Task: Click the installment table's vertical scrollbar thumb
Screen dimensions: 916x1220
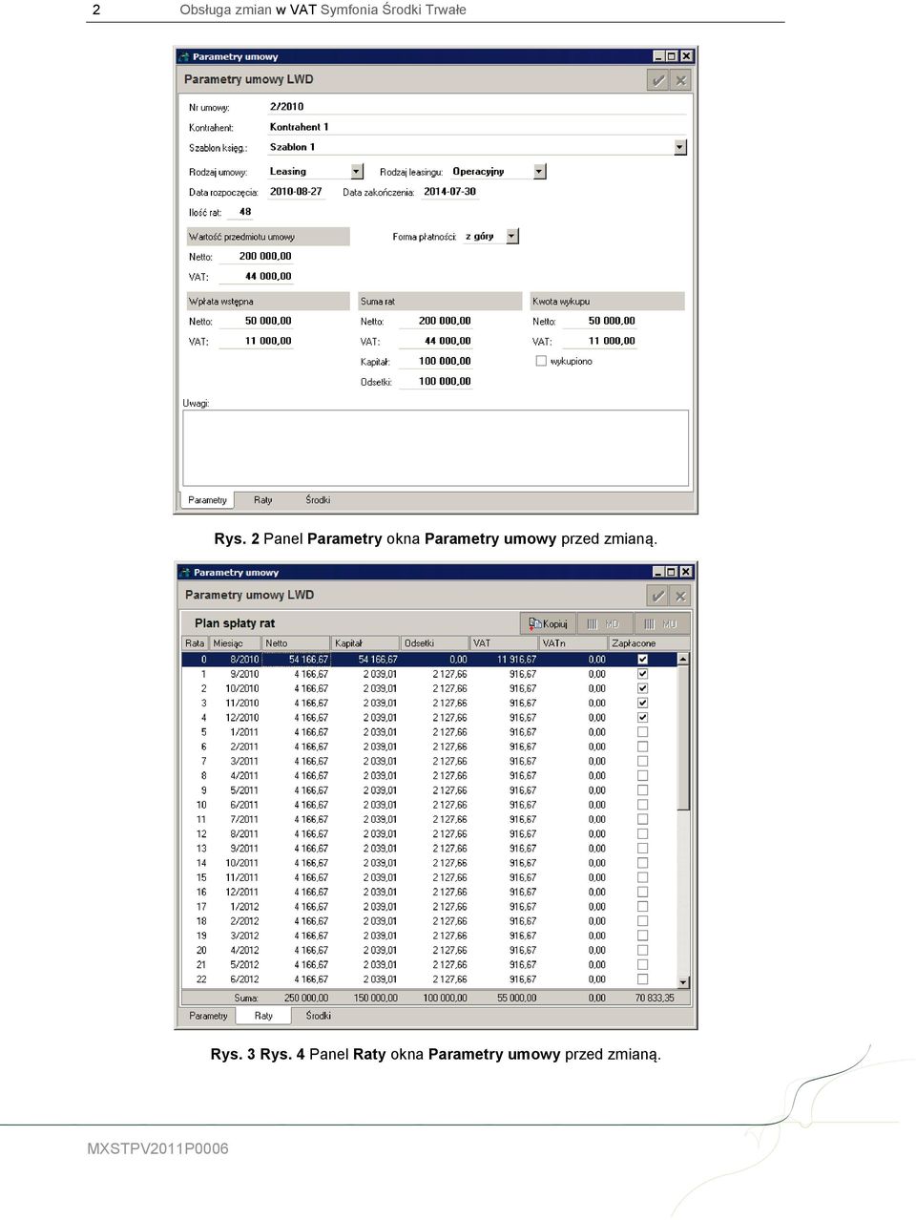Action: (x=683, y=738)
